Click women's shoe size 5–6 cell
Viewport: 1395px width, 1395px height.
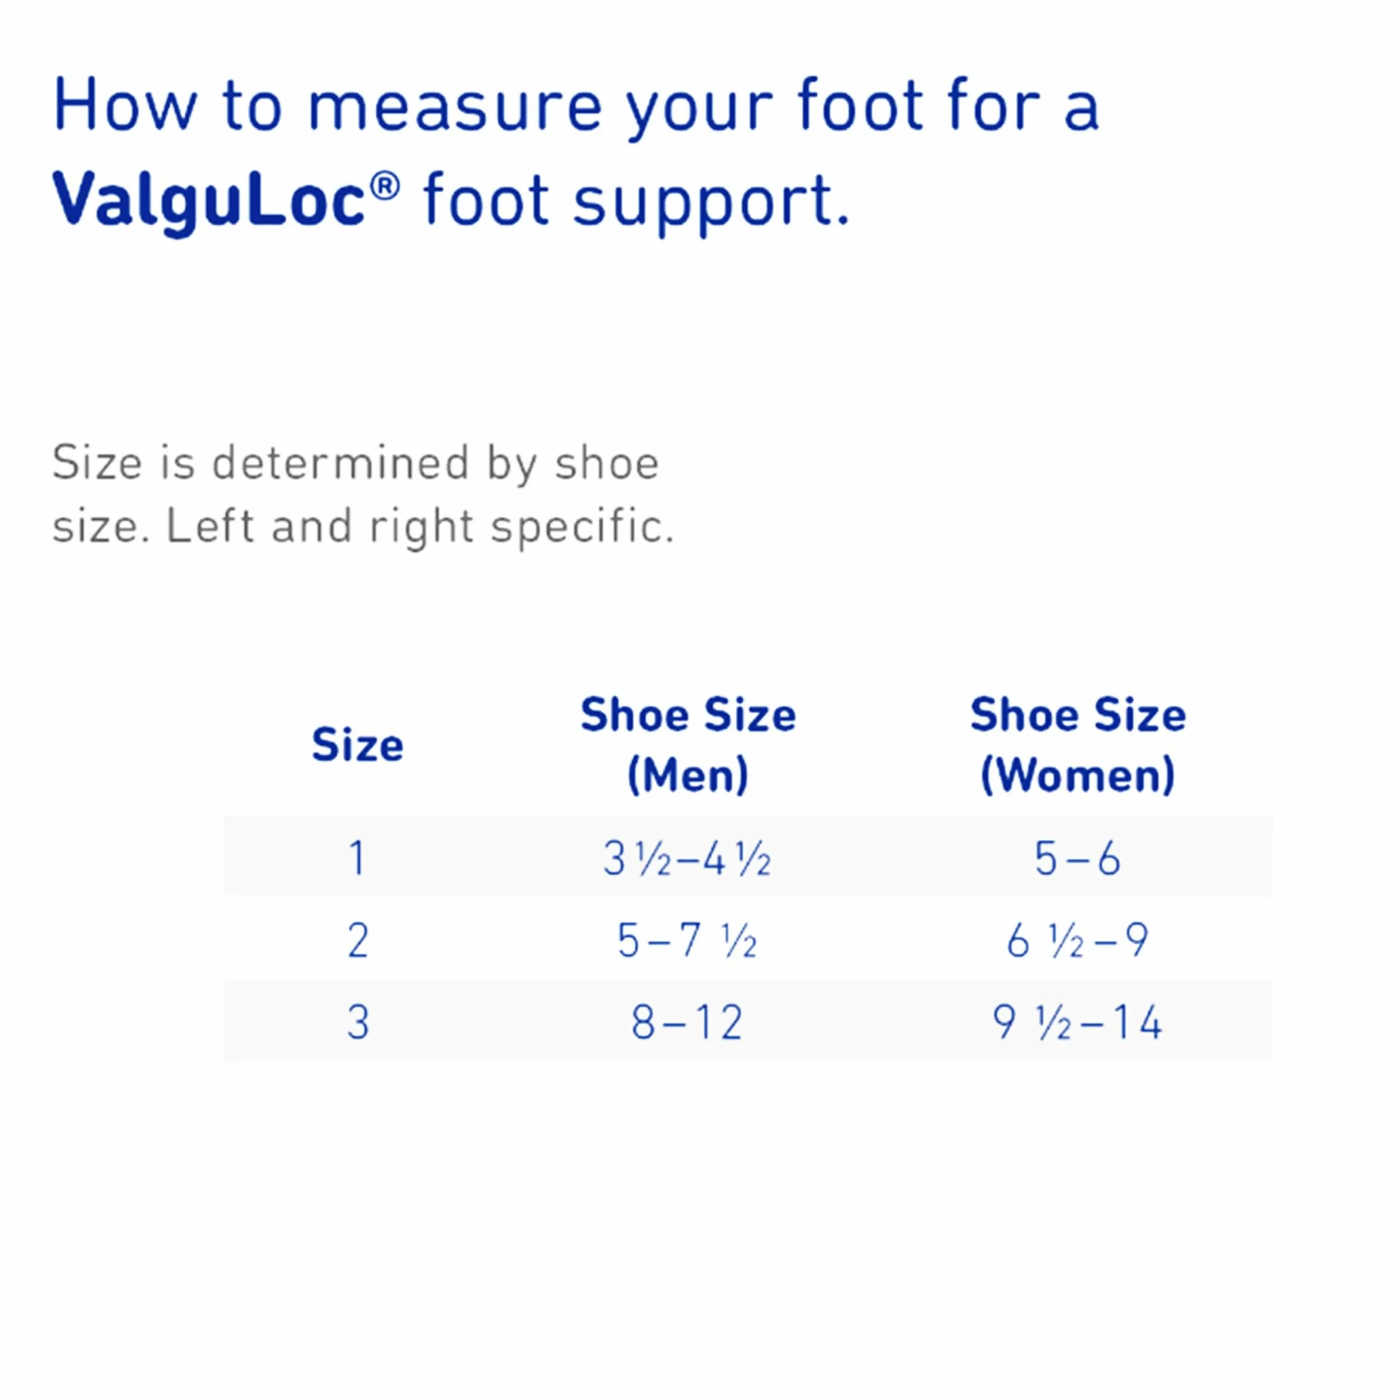click(1078, 858)
